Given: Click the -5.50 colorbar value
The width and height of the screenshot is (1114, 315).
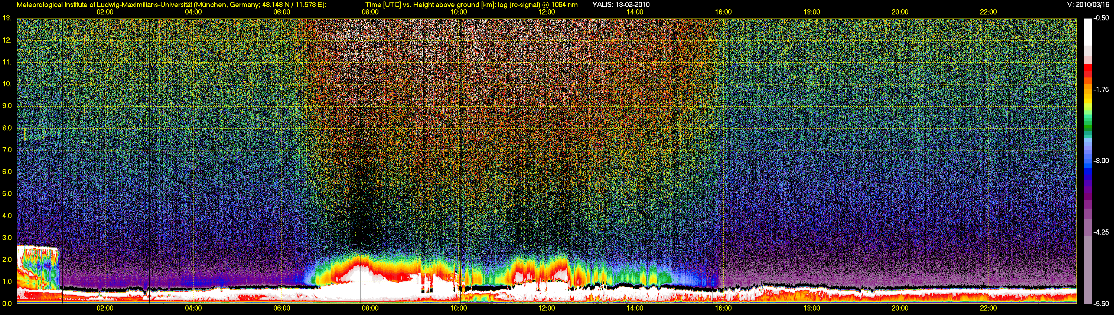Looking at the screenshot, I should coord(1101,304).
